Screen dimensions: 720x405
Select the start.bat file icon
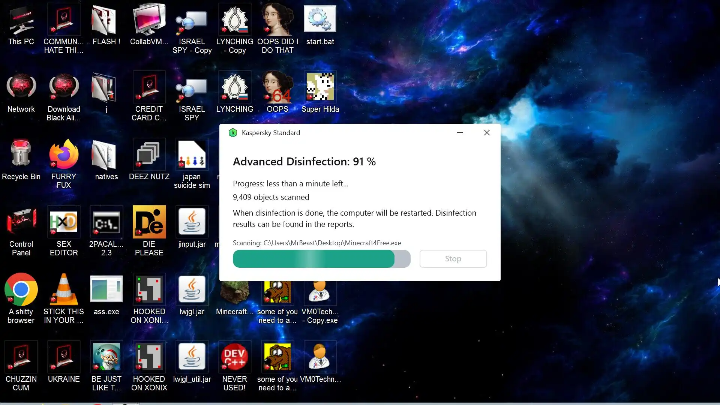click(x=320, y=19)
